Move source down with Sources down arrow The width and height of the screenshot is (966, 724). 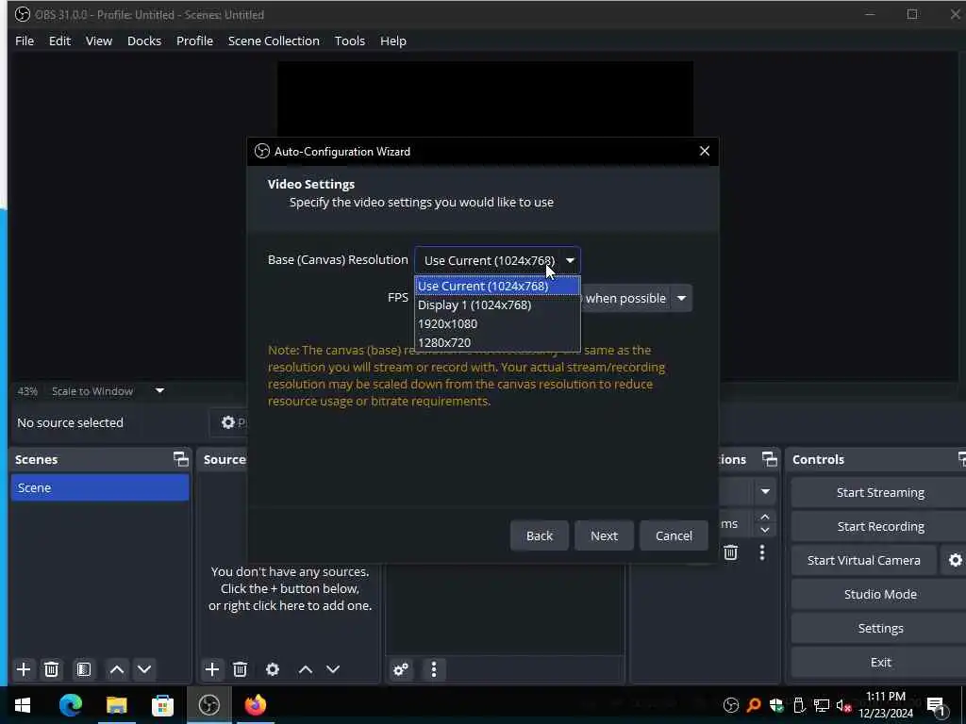click(x=333, y=669)
